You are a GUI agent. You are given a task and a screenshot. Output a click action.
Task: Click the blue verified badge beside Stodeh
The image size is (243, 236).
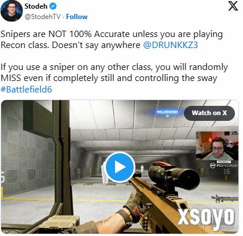(x=53, y=6)
